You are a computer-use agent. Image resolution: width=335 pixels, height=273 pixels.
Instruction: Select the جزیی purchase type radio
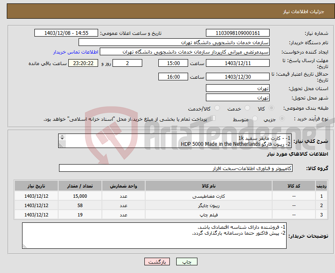pos(282,118)
